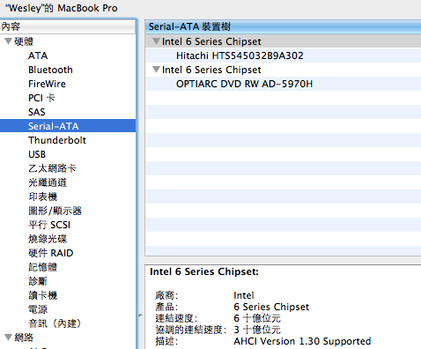This screenshot has width=421, height=349.
Task: Open the 音訊（內建）audio section
Action: [x=55, y=323]
